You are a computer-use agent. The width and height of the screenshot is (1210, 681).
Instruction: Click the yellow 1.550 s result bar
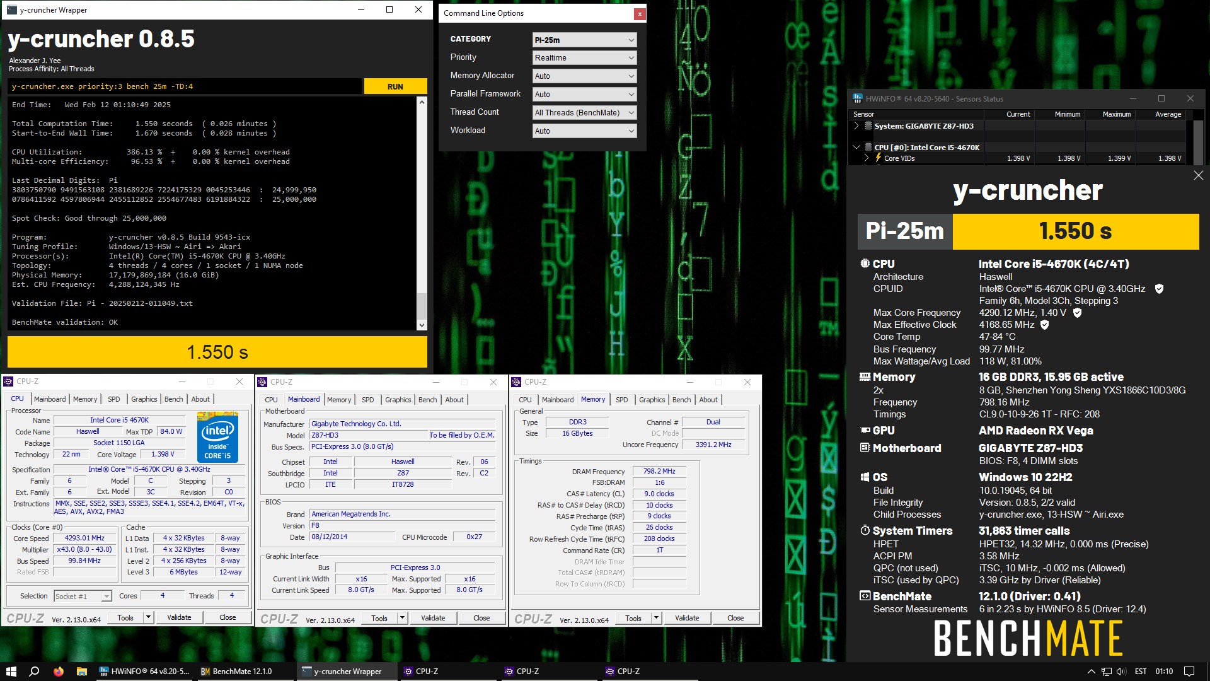[x=217, y=352]
